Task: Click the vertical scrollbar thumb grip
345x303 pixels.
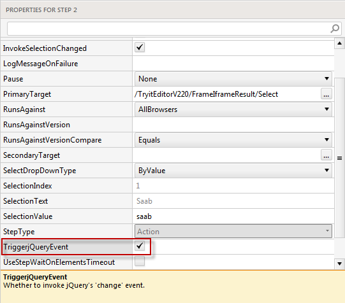Action: [x=339, y=158]
